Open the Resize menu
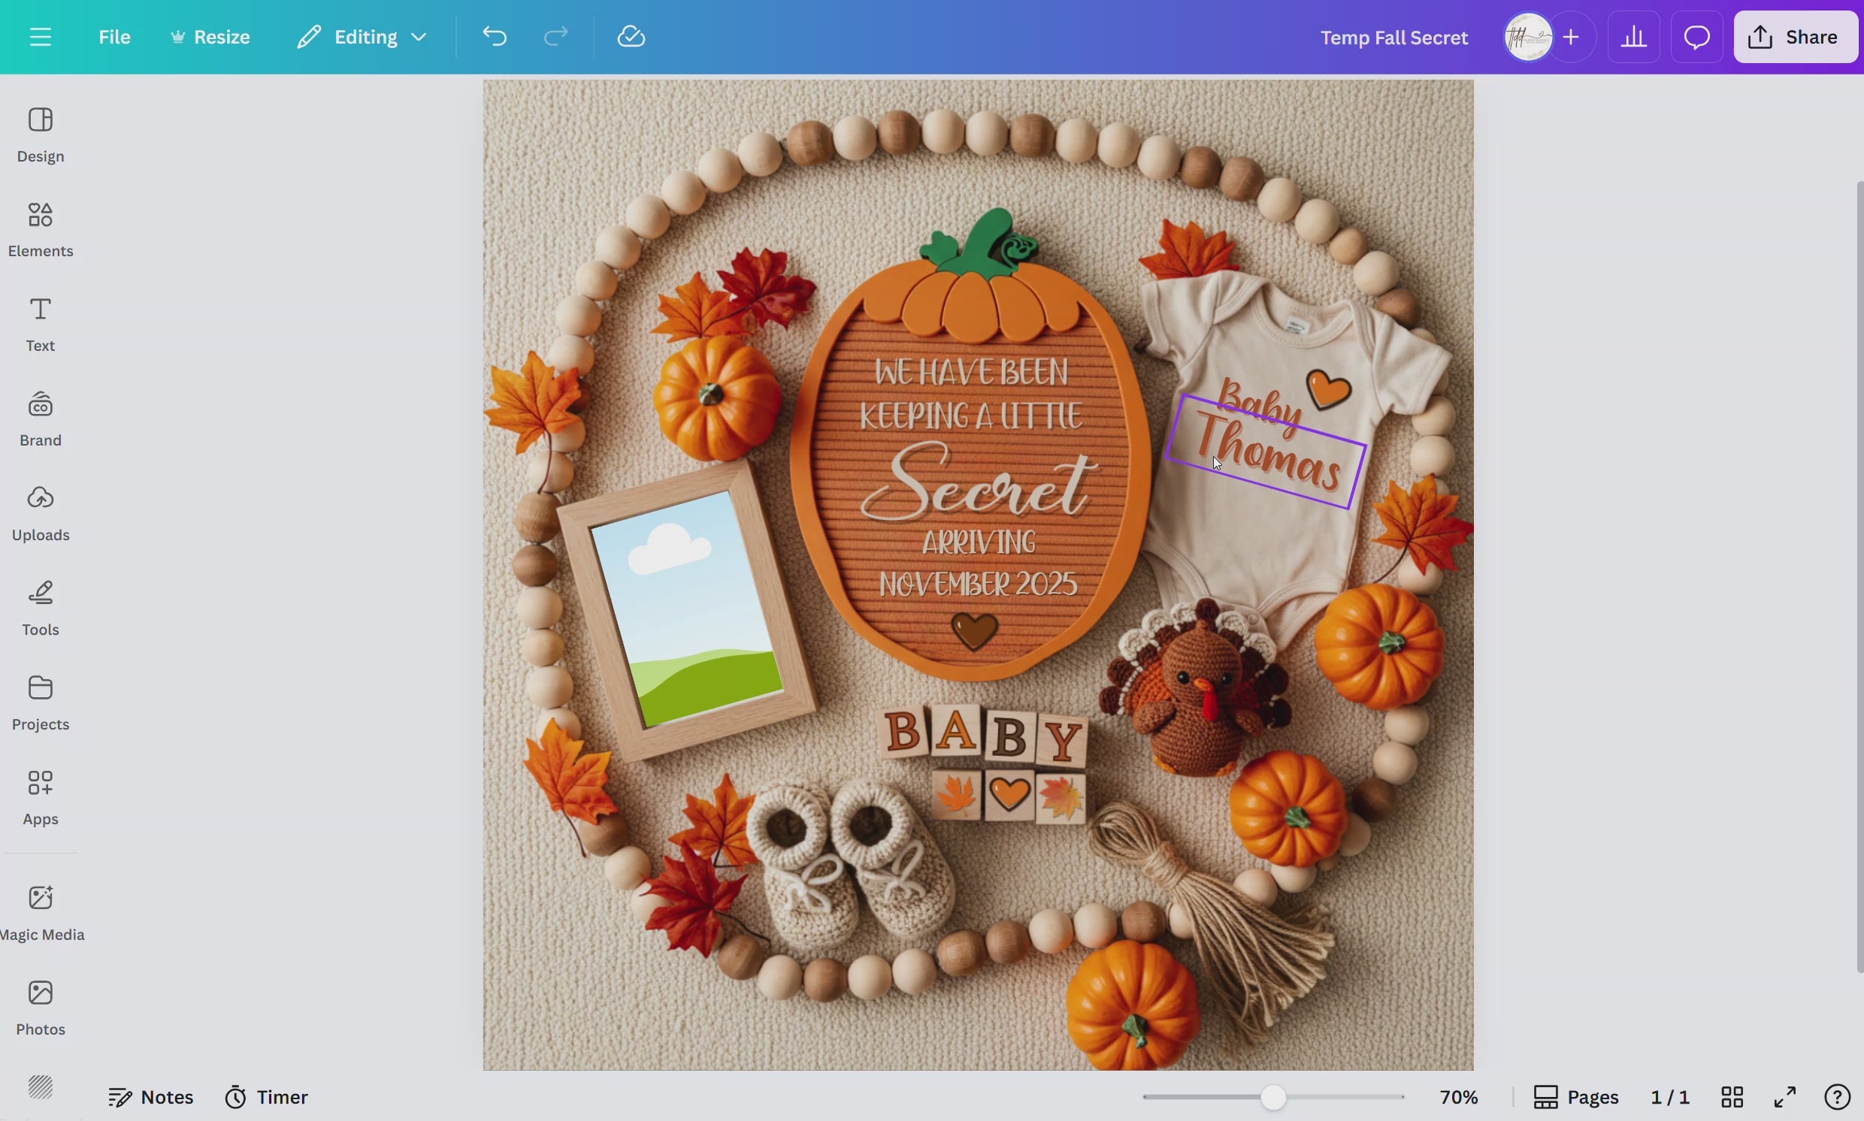Image resolution: width=1864 pixels, height=1121 pixels. click(209, 36)
